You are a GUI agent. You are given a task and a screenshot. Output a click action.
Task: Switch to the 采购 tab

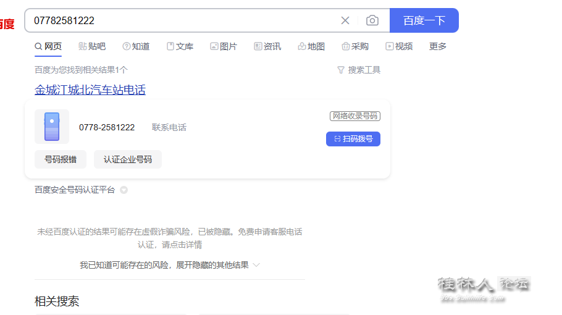[355, 46]
